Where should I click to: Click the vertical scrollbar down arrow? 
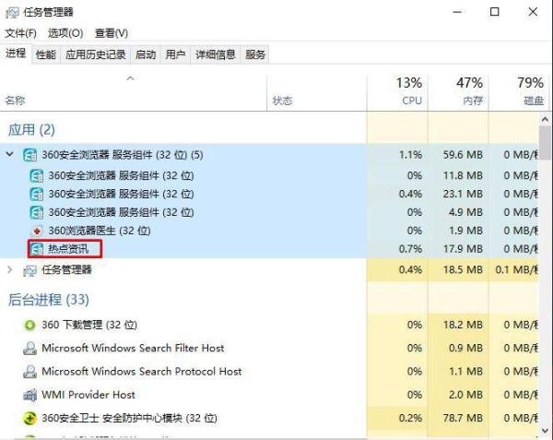[x=546, y=431]
